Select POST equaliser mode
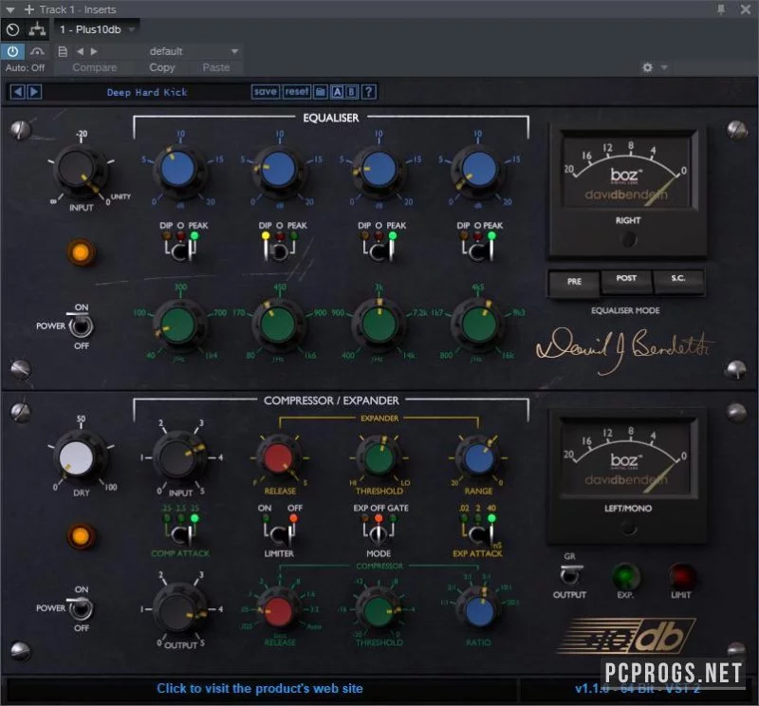 [x=626, y=279]
